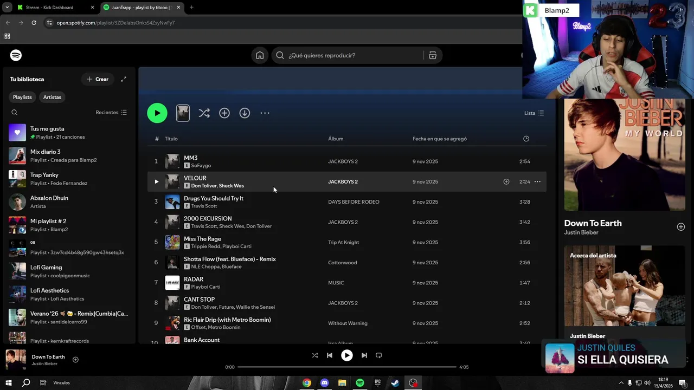Open Discord from the taskbar

point(325,383)
